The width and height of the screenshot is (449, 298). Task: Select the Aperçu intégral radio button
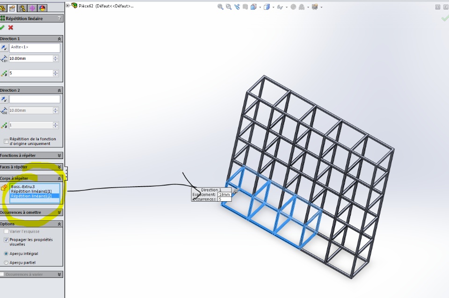6,254
